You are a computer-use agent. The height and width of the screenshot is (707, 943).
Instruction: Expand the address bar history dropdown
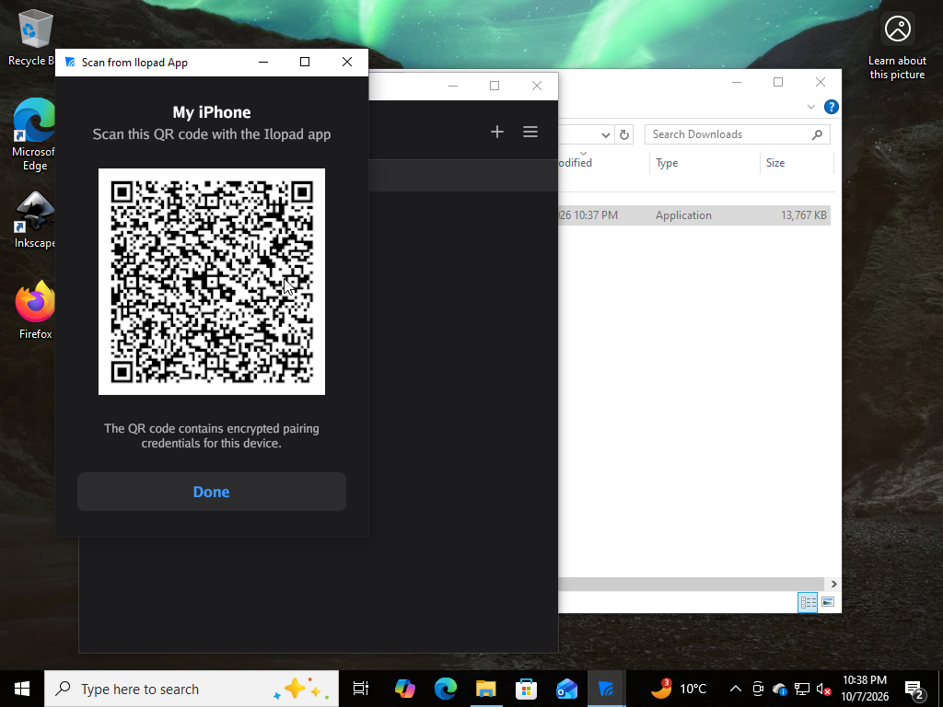click(606, 134)
